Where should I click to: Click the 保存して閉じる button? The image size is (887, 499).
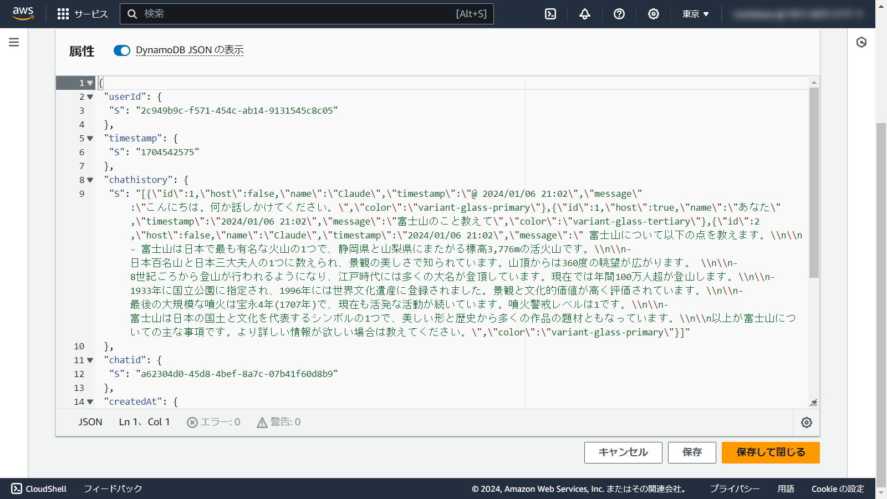pyautogui.click(x=770, y=452)
